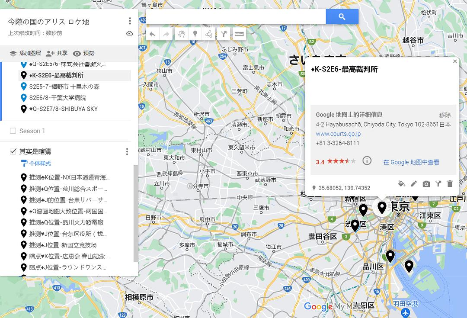Click the blue search button
Screen dimensions: 467x318
[x=342, y=17]
